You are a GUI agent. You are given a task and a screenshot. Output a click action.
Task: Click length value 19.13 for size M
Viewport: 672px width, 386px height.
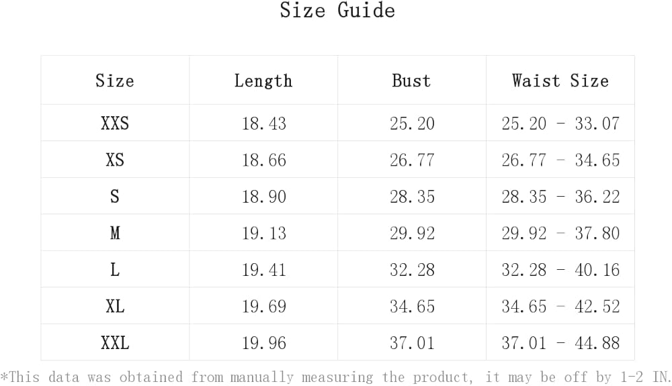click(264, 234)
